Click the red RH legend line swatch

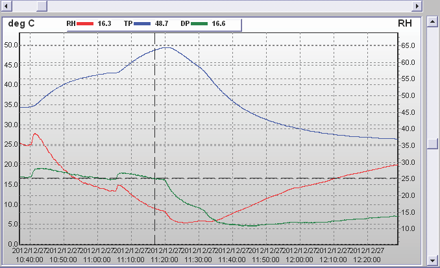coord(85,23)
